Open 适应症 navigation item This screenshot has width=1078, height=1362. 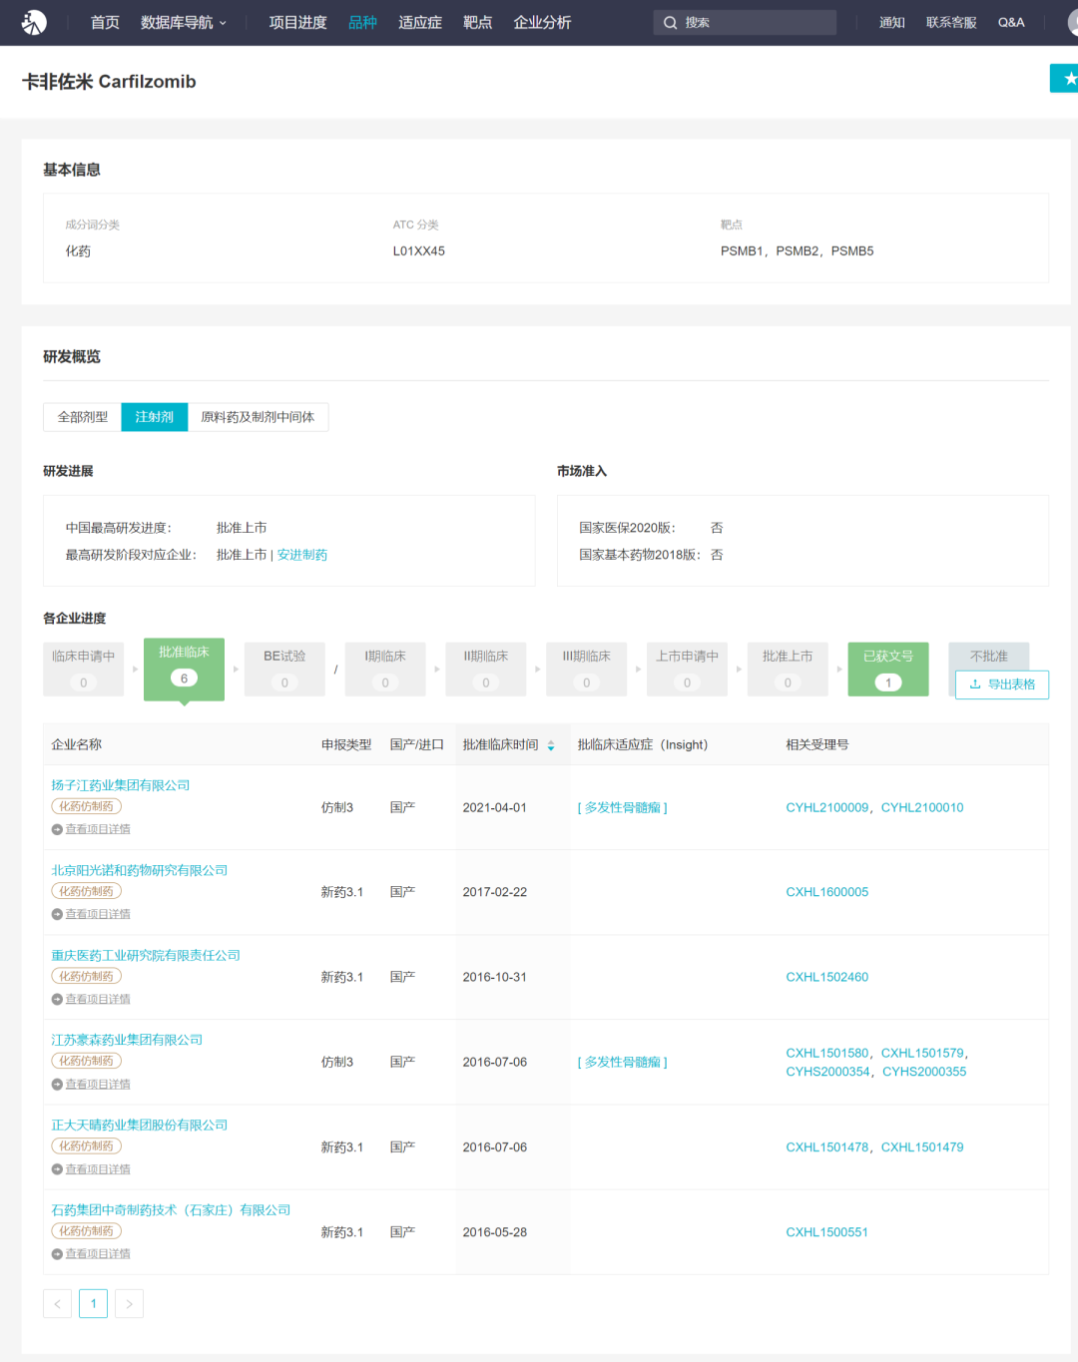tap(420, 22)
